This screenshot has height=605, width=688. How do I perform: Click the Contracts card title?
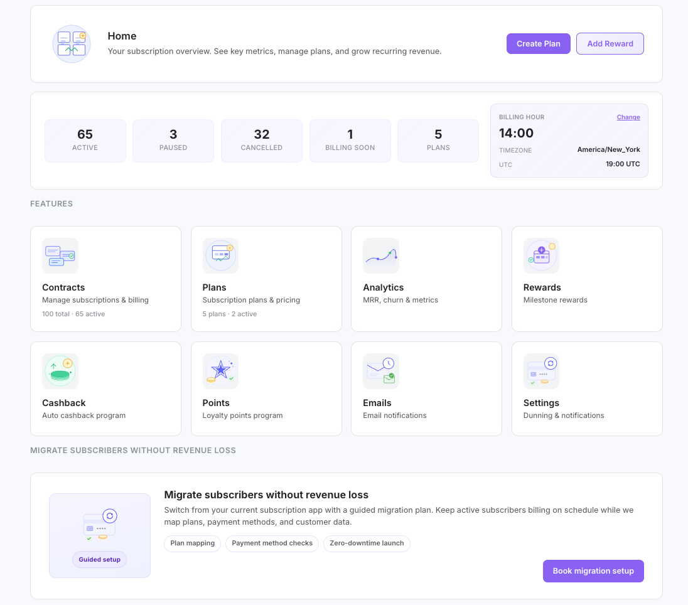[x=63, y=287]
